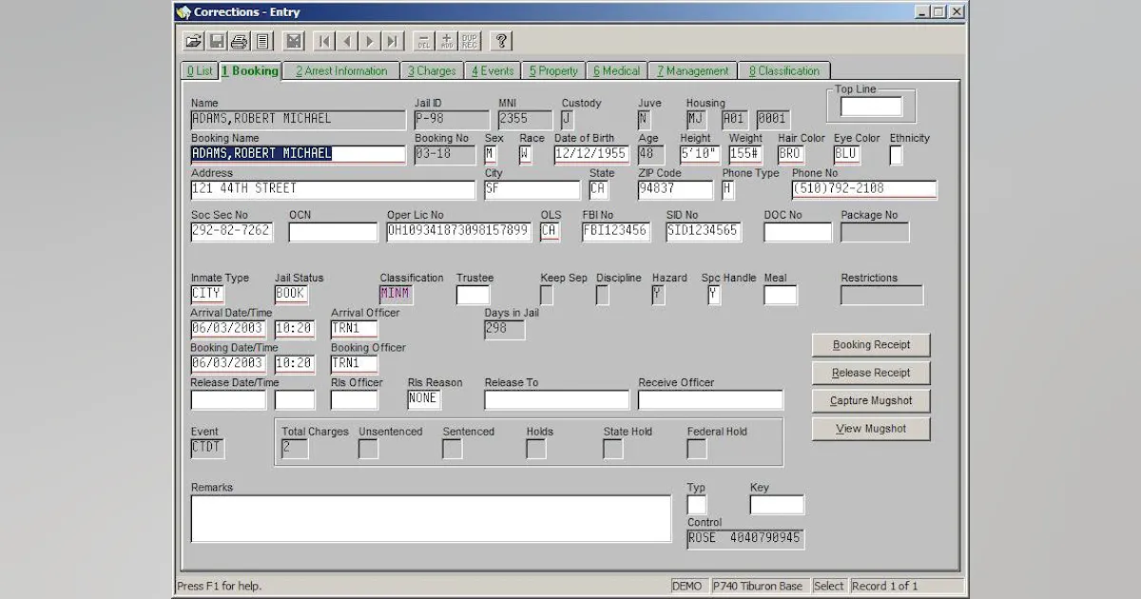Click the Booking Name input field
This screenshot has height=599, width=1141.
(x=299, y=154)
